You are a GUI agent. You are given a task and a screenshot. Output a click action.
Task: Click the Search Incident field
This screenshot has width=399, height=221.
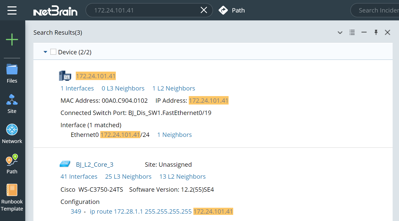click(x=375, y=10)
